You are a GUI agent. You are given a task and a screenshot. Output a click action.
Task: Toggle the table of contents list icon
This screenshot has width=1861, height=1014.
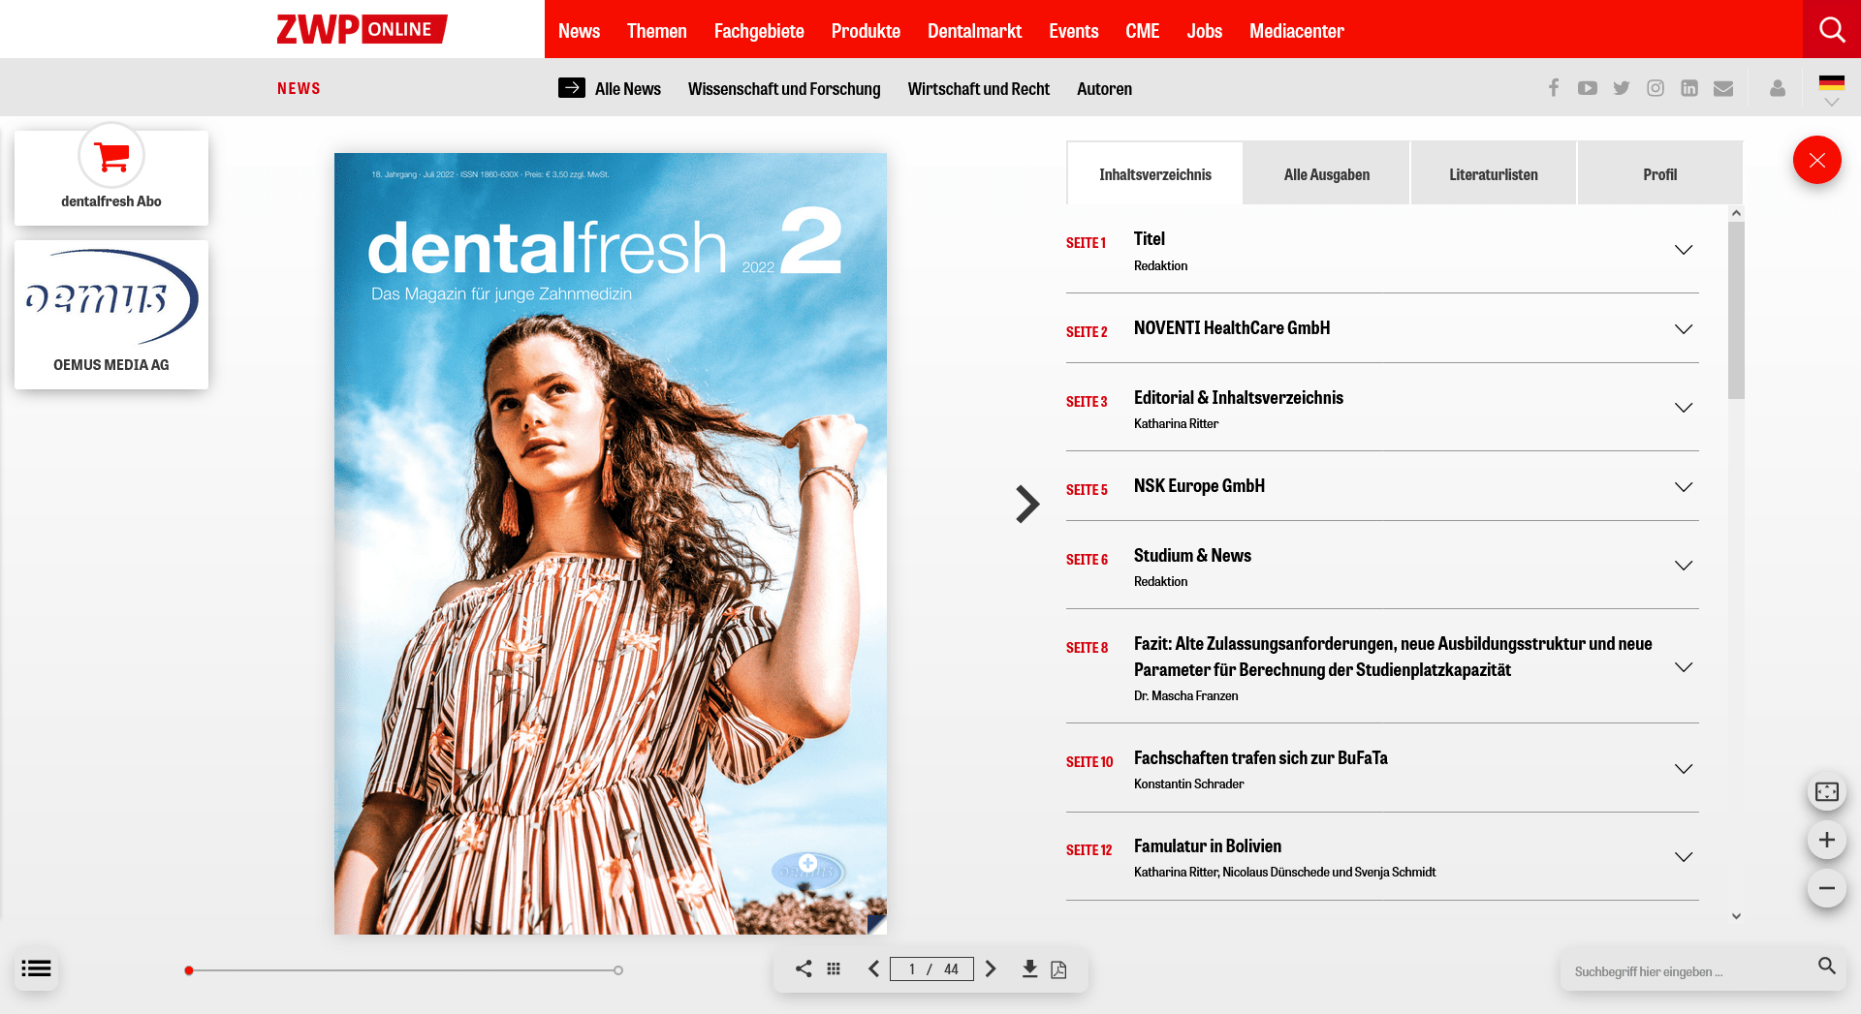pyautogui.click(x=36, y=968)
